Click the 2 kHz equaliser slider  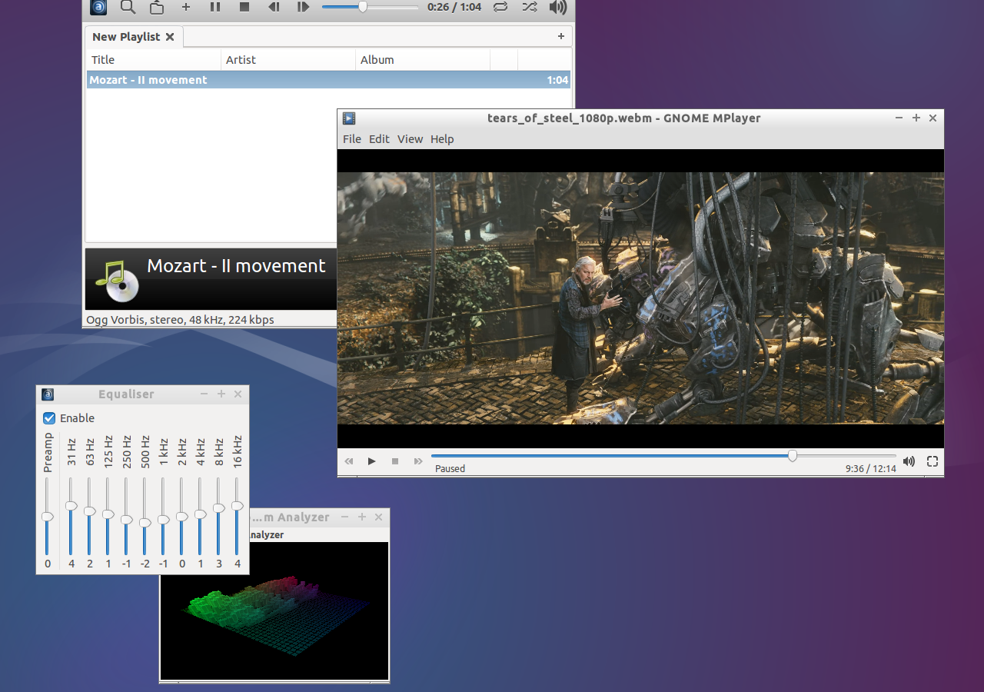(x=181, y=517)
